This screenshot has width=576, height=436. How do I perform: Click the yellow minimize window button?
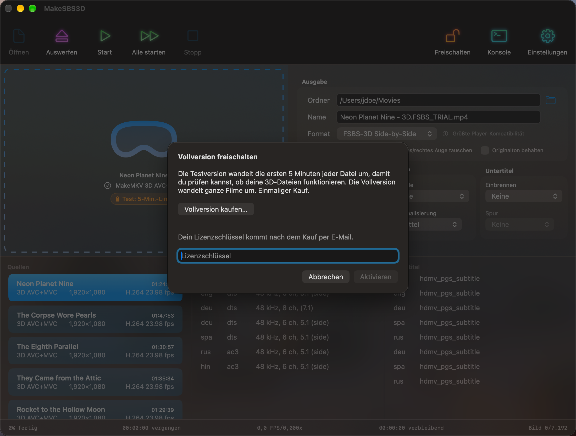(20, 8)
